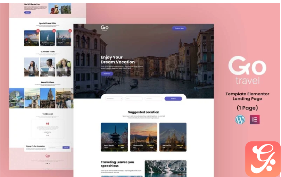
Task: Click the testimonial slider dots
Action: point(48,135)
